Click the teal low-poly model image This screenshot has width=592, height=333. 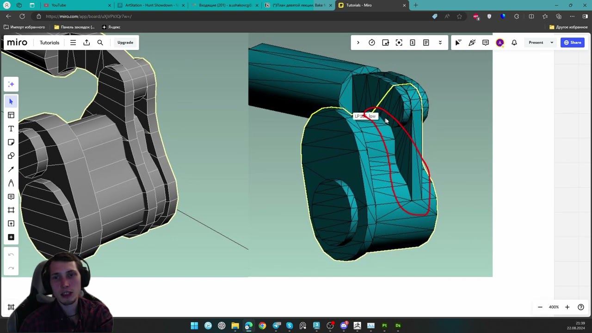[370, 155]
